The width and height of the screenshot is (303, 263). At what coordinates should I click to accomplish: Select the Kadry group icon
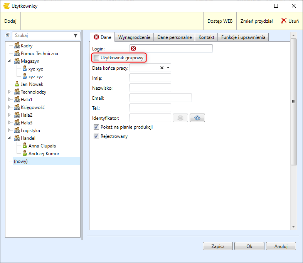[17, 46]
